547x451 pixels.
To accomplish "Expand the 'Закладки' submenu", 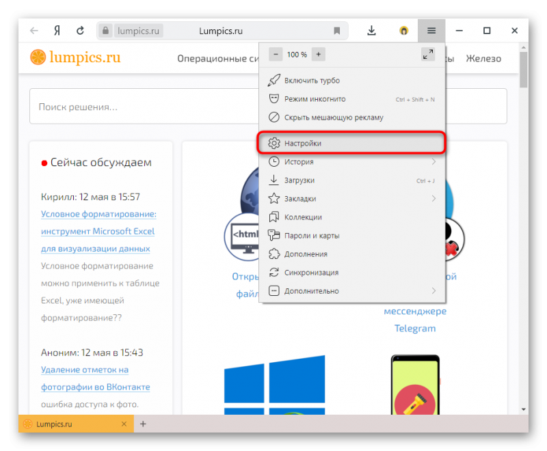I will (x=352, y=199).
